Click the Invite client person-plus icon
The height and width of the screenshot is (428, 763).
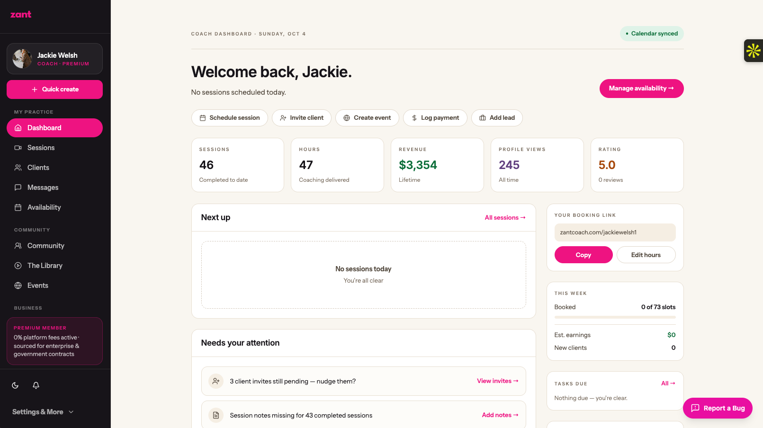283,118
